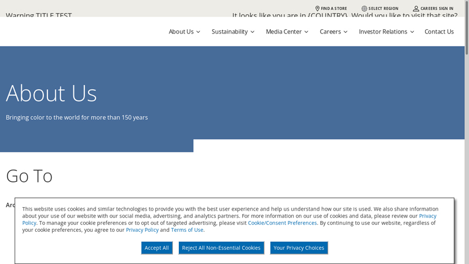Open the Investor Relations navigation menu
469x264 pixels.
click(x=383, y=32)
